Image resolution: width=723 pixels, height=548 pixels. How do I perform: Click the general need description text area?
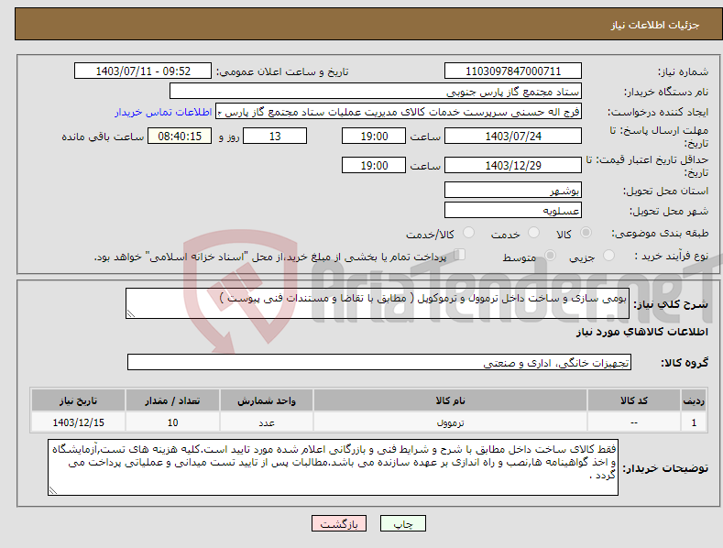[x=378, y=303]
